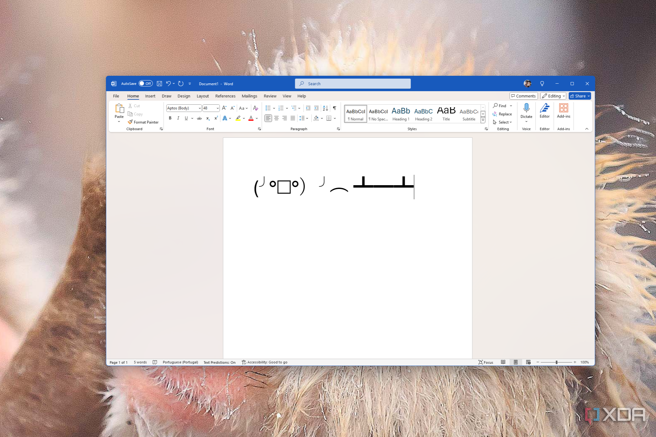Open the Select dropdown

point(502,122)
